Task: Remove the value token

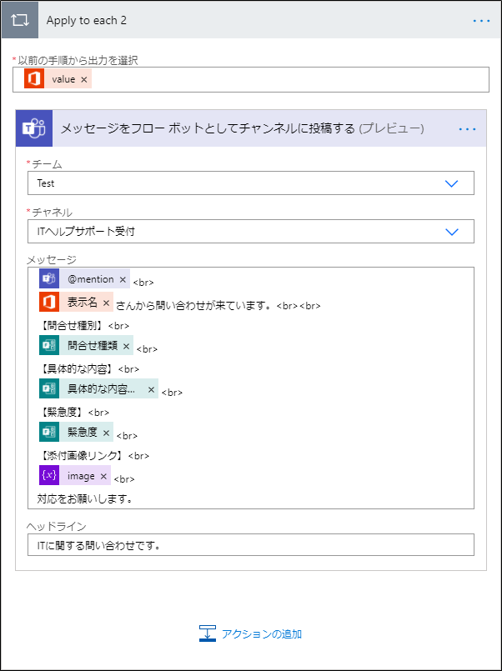Action: point(84,79)
